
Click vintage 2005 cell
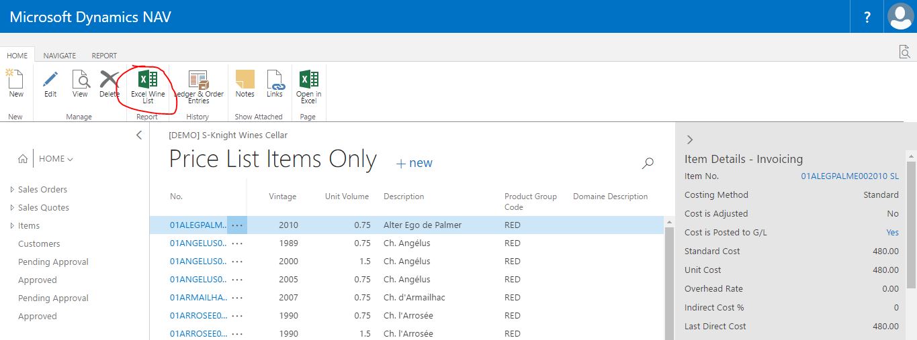pyautogui.click(x=288, y=280)
